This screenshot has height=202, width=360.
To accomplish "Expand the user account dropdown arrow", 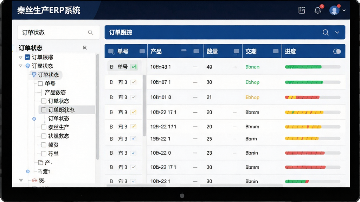I will pos(344,11).
